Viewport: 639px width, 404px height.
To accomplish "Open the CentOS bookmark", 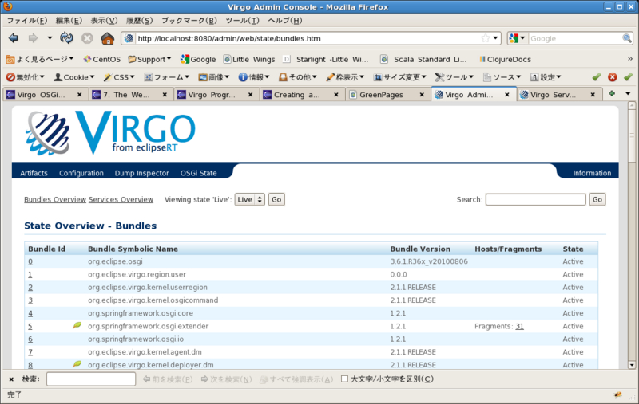I will [x=102, y=59].
